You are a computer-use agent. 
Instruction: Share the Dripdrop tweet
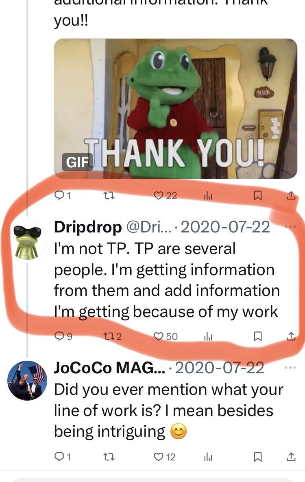tap(291, 336)
